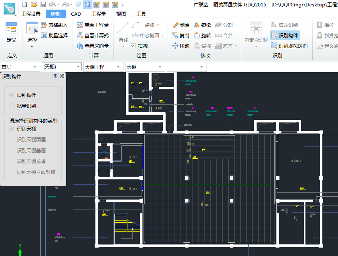Click the 偏移 offset tool
Image resolution: width=338 pixels, height=256 pixels.
pyautogui.click(x=202, y=46)
